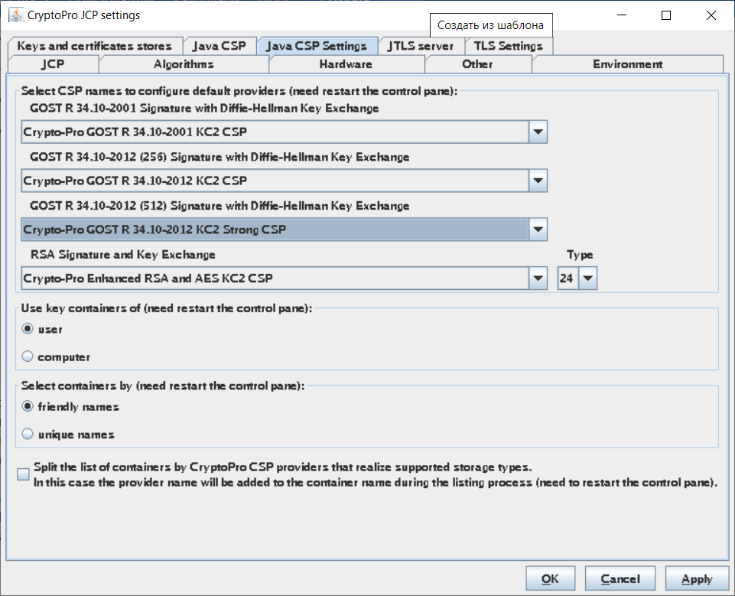The width and height of the screenshot is (735, 596).
Task: Expand the GOST R 34.10-2012 (512) provider dropdown arrow
Action: pyautogui.click(x=538, y=230)
